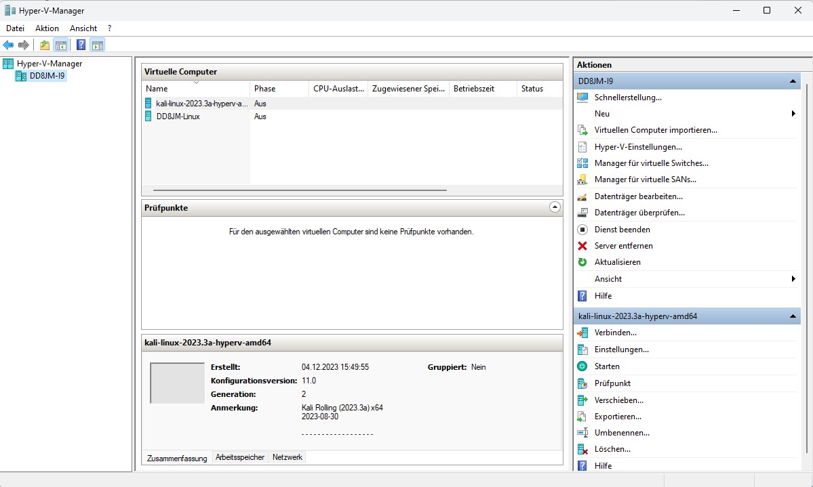813x487 pixels.
Task: Sort by the CPU-Auslast... column header
Action: pos(338,89)
